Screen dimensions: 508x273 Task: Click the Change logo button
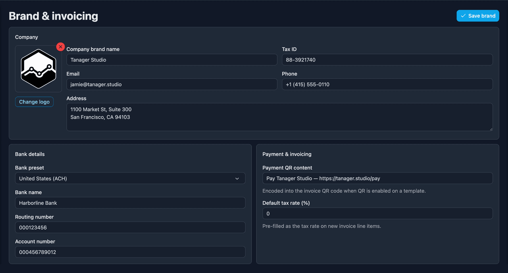34,102
